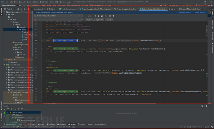Open IDE settings gear in top toolbar

click(209, 5)
